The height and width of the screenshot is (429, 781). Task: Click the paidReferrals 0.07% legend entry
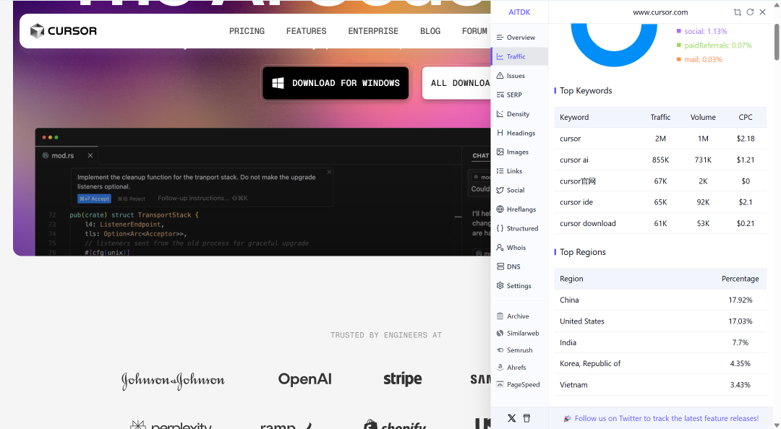pyautogui.click(x=714, y=45)
